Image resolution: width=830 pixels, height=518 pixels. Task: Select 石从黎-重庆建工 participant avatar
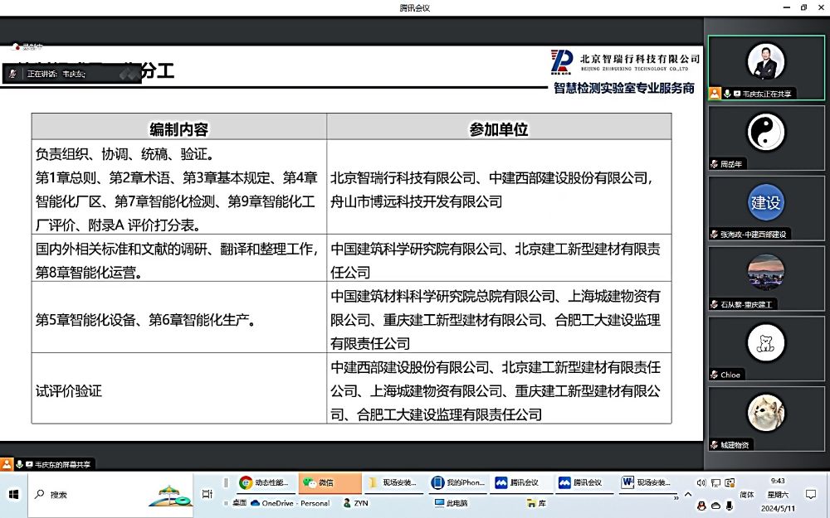pyautogui.click(x=765, y=272)
